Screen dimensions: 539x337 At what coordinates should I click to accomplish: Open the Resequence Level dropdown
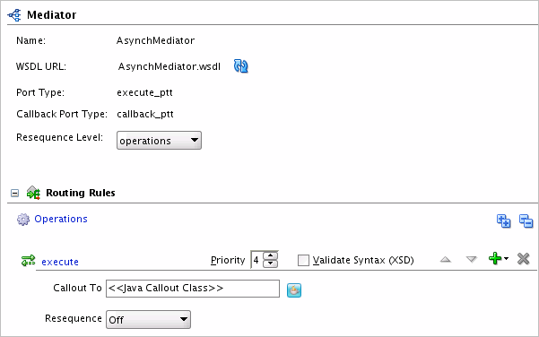click(x=159, y=141)
